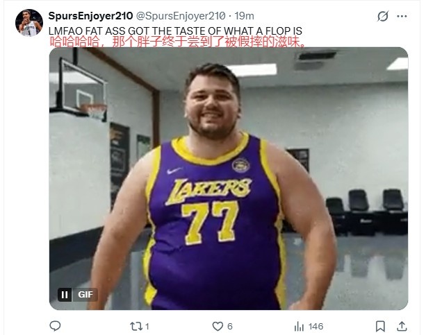
Task: Click the SpursEnjoyer210 display name
Action: (90, 16)
